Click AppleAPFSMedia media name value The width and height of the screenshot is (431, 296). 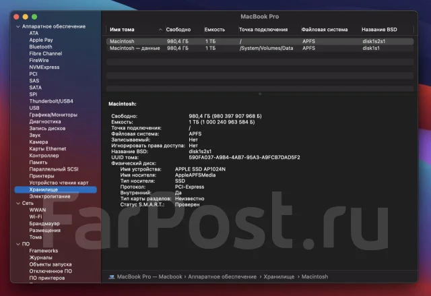pyautogui.click(x=195, y=175)
